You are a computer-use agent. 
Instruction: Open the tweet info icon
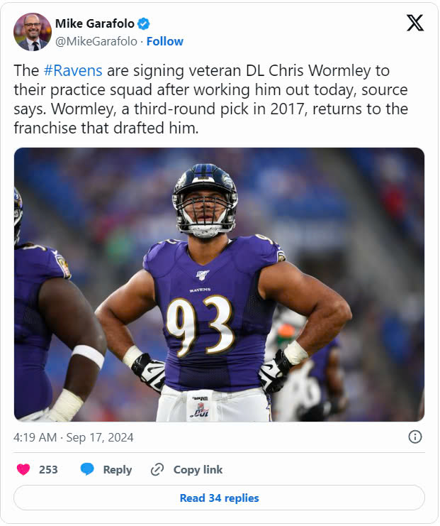(x=415, y=437)
